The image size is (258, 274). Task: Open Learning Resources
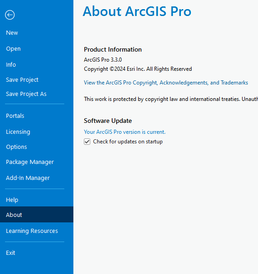pyautogui.click(x=32, y=231)
